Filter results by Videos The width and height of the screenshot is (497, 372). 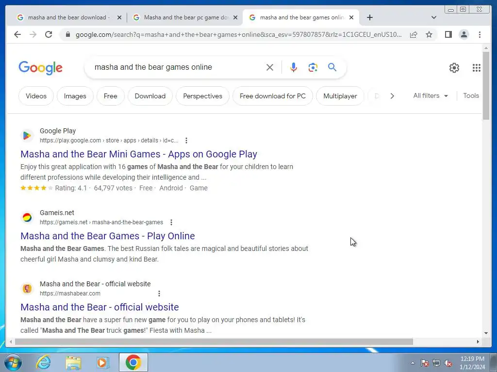[36, 96]
